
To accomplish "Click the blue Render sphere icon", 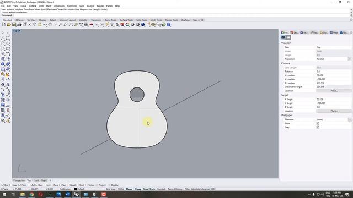I will [143, 24].
